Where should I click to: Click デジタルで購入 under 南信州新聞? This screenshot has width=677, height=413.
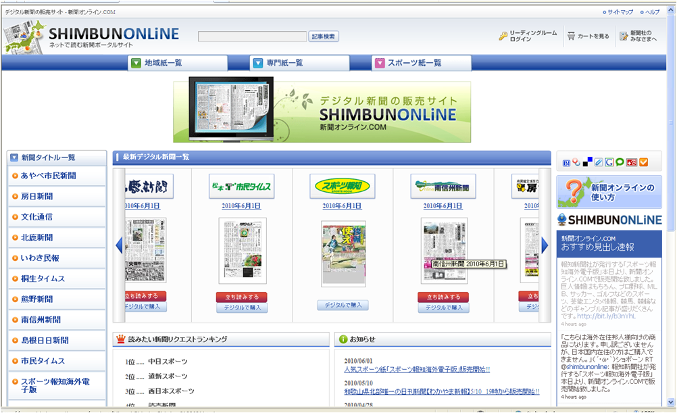pos(443,308)
